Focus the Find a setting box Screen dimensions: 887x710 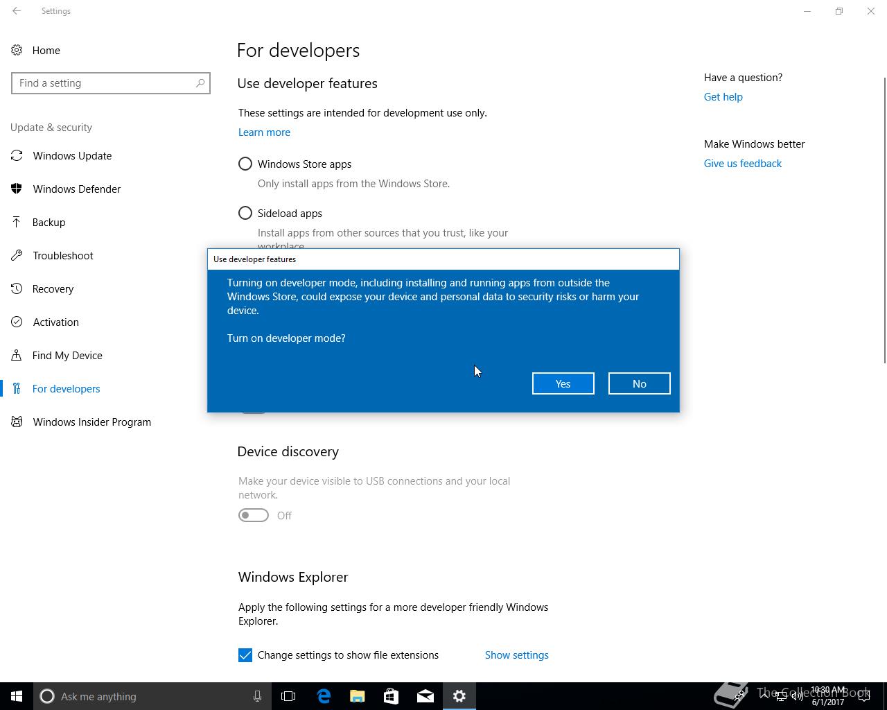pos(111,83)
